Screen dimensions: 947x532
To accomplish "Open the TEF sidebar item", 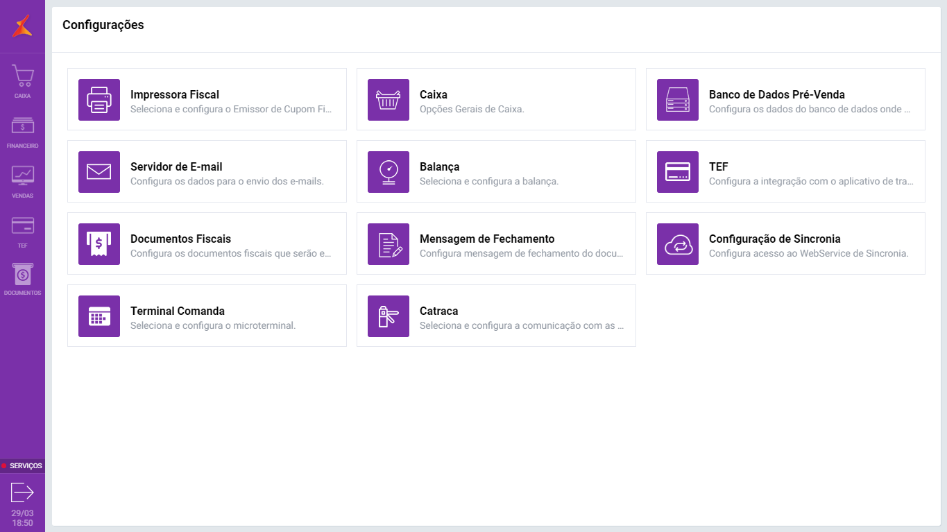I will pyautogui.click(x=22, y=232).
